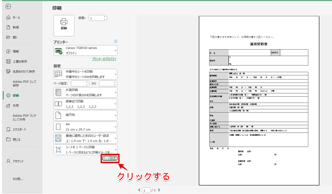Click the 部単位で印刷 collate icon
Image resolution: width=332 pixels, height=194 pixels.
[x=58, y=103]
